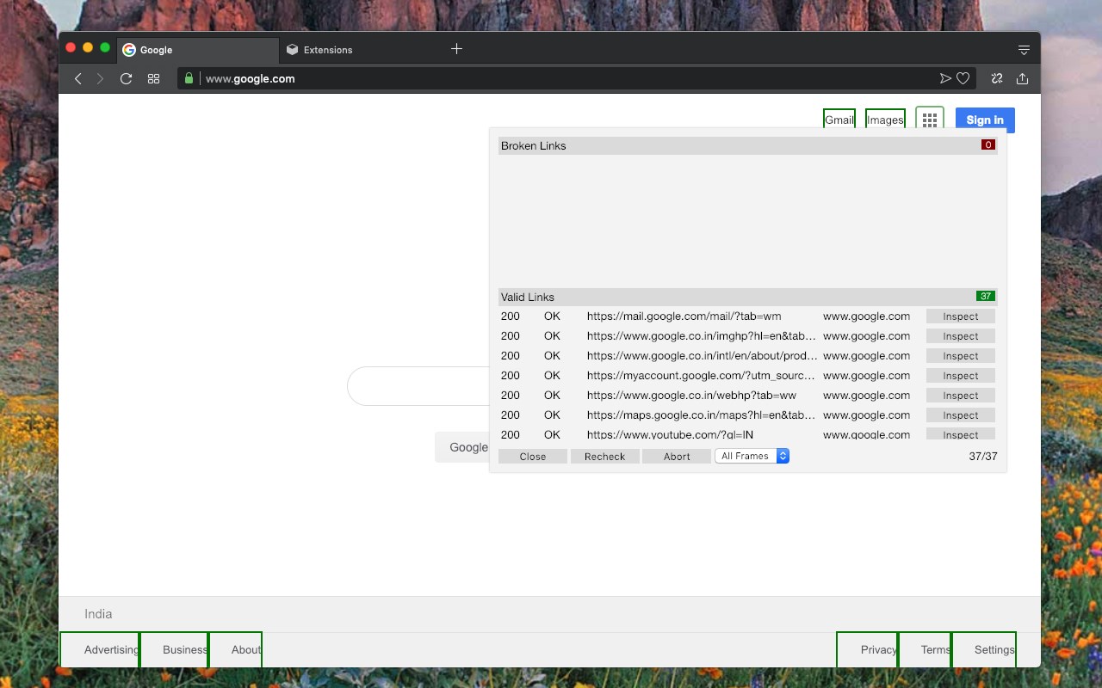Inspect the mail.google.com link row
This screenshot has height=688, width=1102.
tap(961, 316)
